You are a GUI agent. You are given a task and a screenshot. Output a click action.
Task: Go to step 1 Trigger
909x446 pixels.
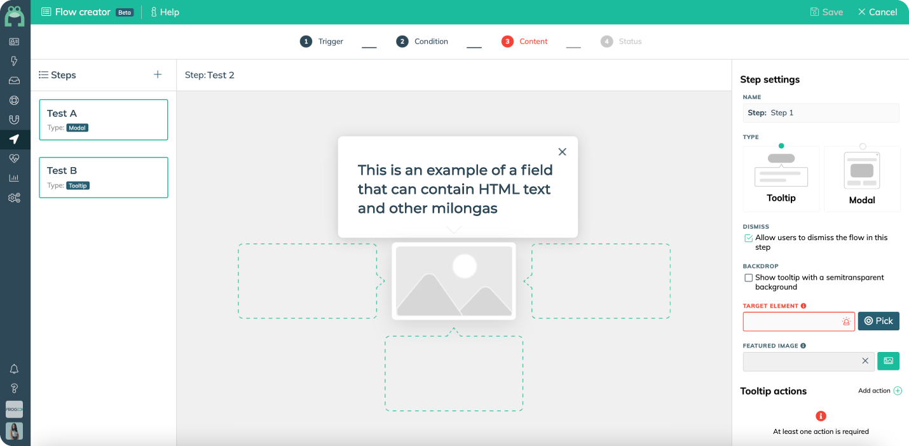pyautogui.click(x=322, y=41)
